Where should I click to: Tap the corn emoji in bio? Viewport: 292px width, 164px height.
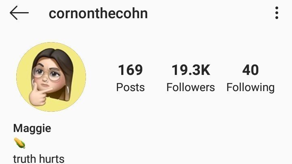(19, 143)
